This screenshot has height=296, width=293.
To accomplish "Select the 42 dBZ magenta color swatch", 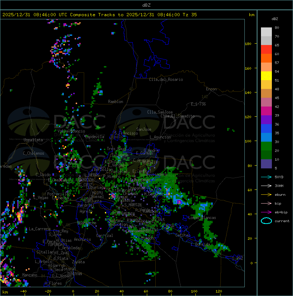I will coord(266,111).
